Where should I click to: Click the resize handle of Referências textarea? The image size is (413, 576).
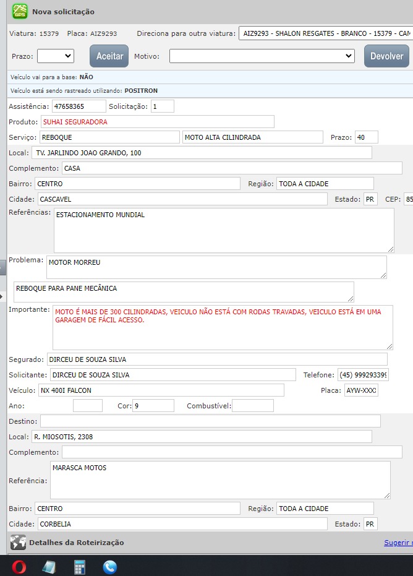tap(390, 249)
